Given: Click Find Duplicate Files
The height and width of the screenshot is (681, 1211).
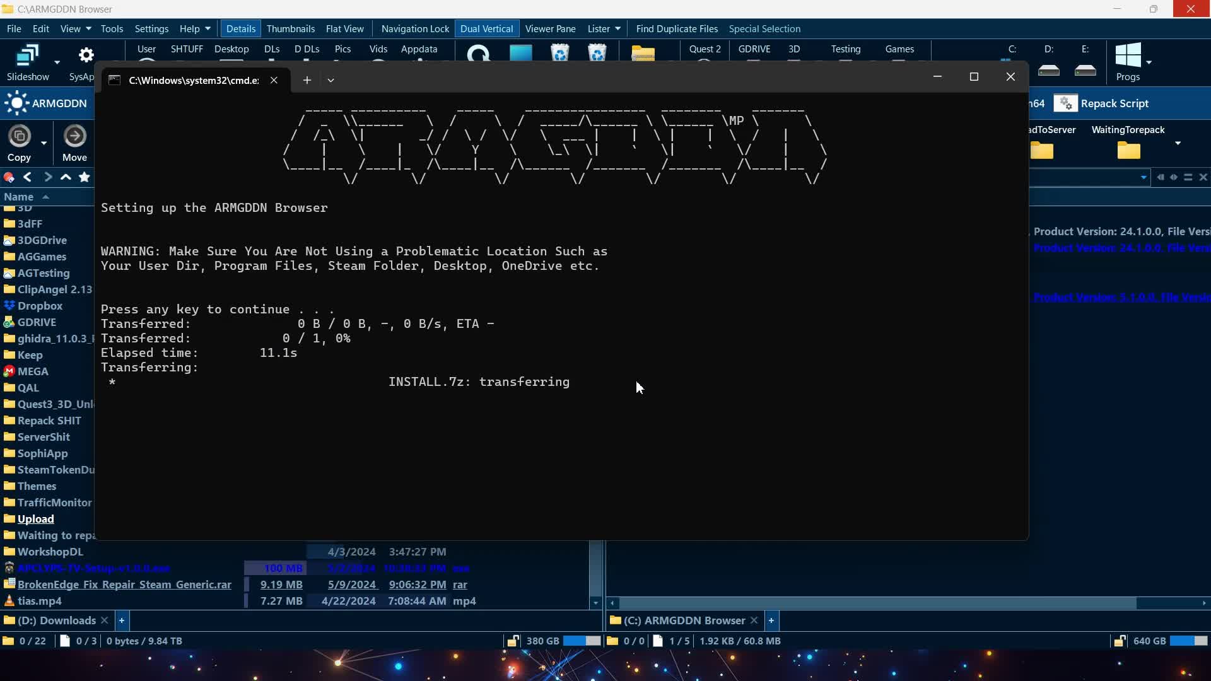Looking at the screenshot, I should (x=676, y=28).
